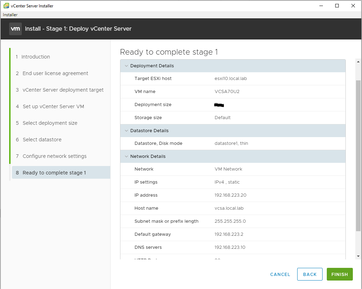Collapse the Deployment Details section
Image resolution: width=362 pixels, height=289 pixels.
pos(126,66)
